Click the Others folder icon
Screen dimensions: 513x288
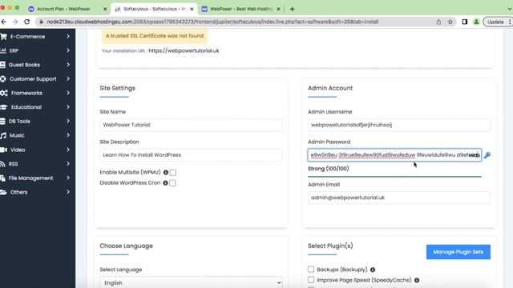click(3, 192)
